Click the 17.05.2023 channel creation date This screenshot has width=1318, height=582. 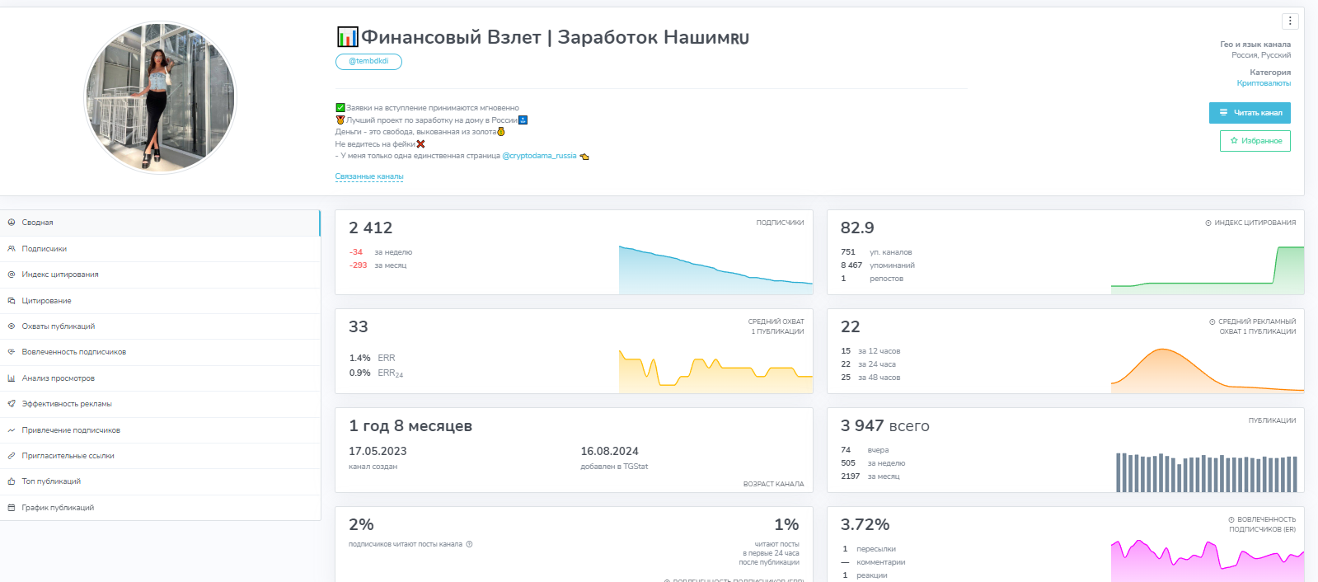(378, 451)
